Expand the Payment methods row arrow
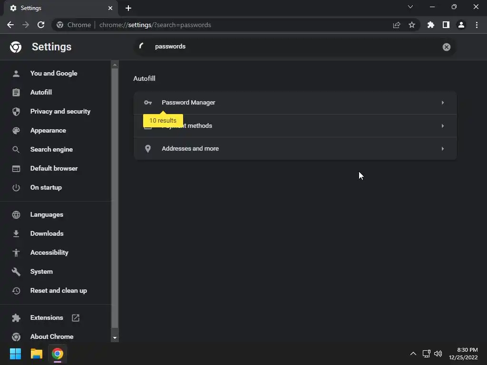Screen dimensions: 487x365 pyautogui.click(x=443, y=125)
